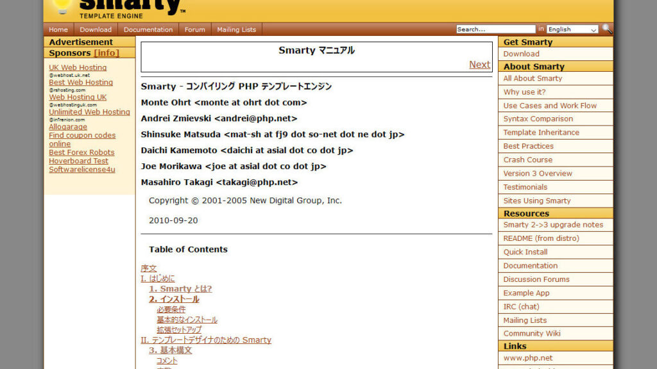Viewport: 657px width, 369px height.
Task: Open chapter 2. インストール
Action: [x=174, y=299]
